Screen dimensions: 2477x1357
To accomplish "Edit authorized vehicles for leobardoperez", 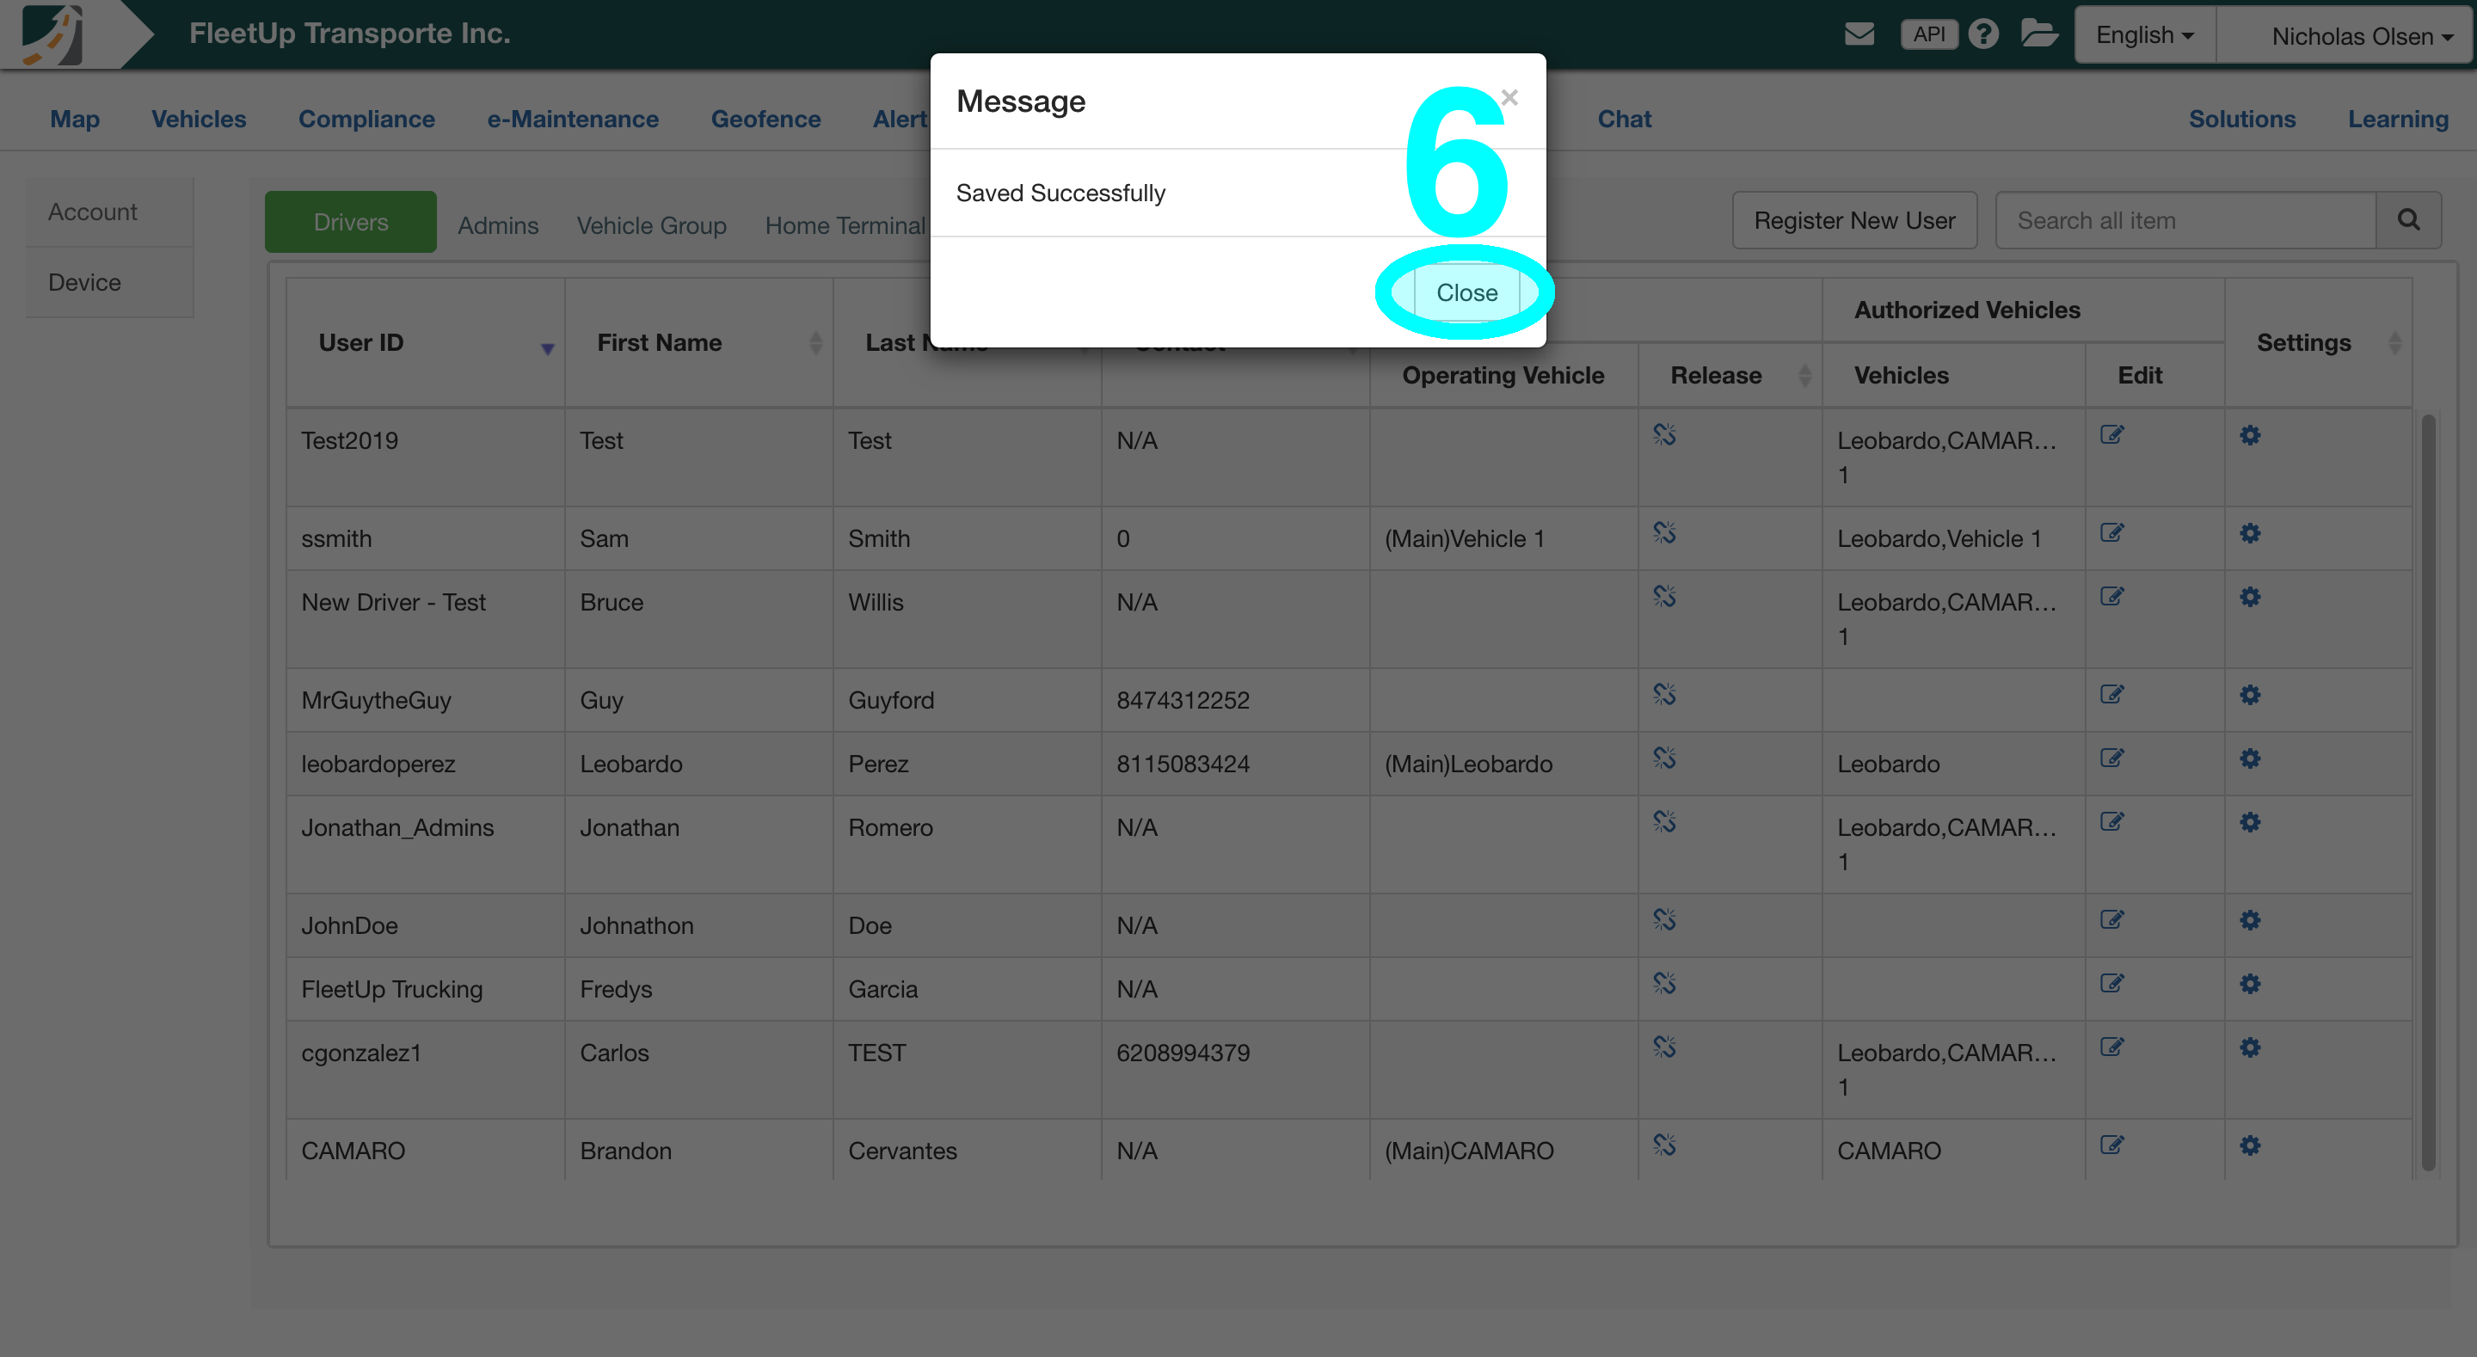I will 2111,758.
